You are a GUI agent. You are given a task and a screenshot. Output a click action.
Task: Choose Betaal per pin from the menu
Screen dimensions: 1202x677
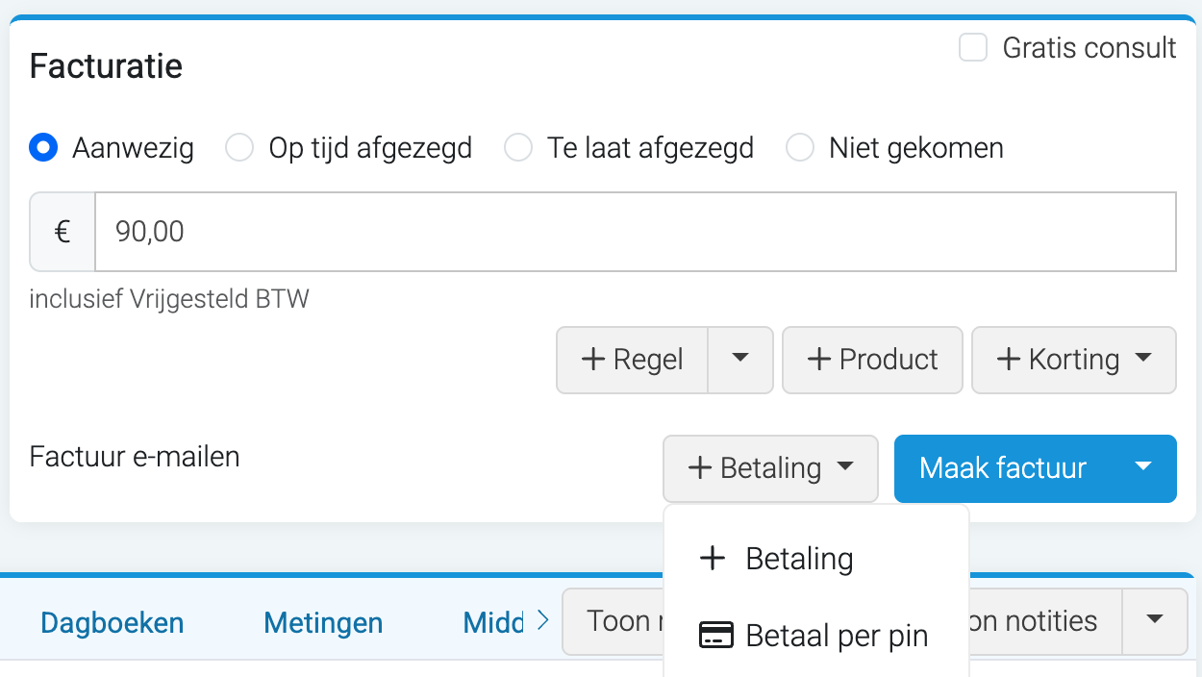coord(836,636)
